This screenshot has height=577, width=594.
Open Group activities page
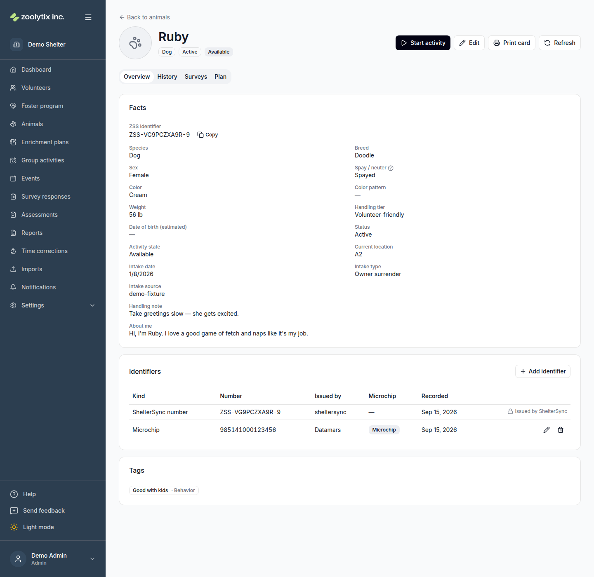click(x=53, y=160)
